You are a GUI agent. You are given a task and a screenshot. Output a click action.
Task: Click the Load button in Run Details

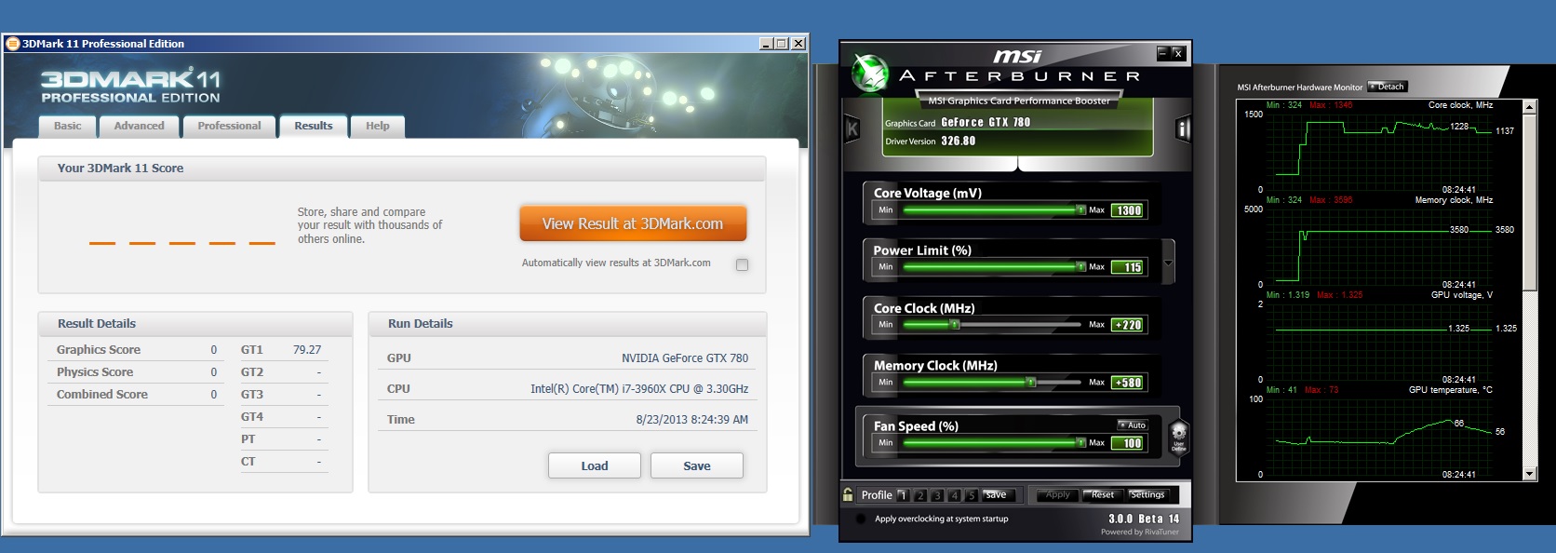tap(595, 465)
